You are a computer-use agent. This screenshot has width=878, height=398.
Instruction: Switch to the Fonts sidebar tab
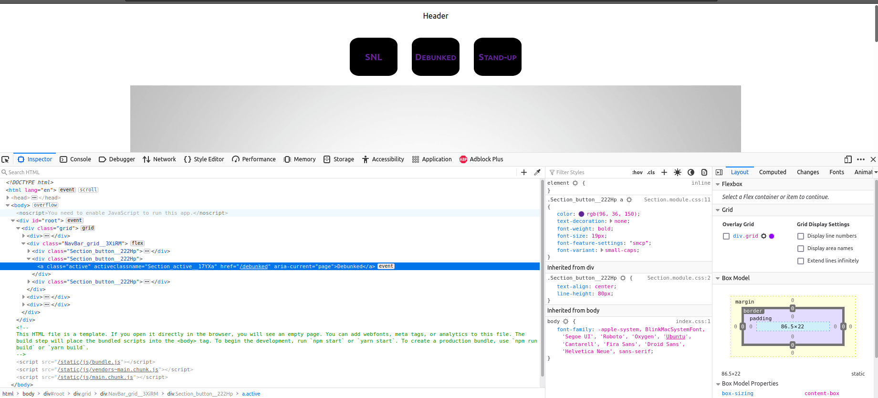coord(836,172)
